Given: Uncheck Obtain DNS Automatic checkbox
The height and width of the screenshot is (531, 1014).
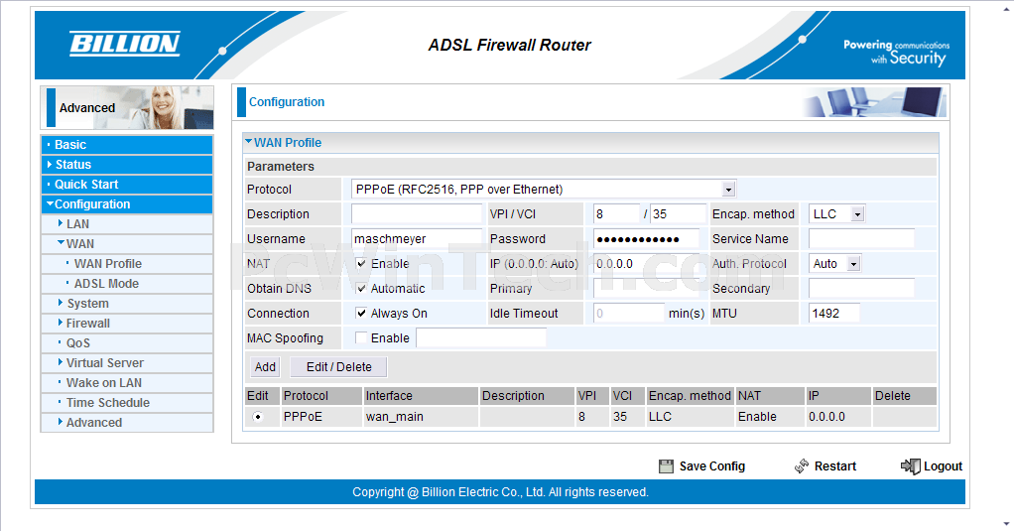Looking at the screenshot, I should (x=362, y=289).
